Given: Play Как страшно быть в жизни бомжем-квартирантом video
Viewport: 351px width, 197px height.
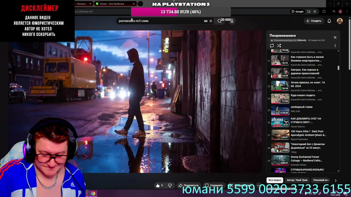Looking at the screenshot, I should (x=303, y=61).
